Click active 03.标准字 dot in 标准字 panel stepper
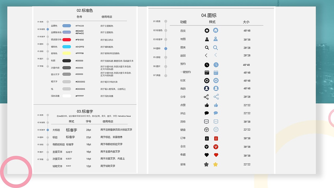Image resolution: width=334 pixels, height=188 pixels. tap(48, 130)
